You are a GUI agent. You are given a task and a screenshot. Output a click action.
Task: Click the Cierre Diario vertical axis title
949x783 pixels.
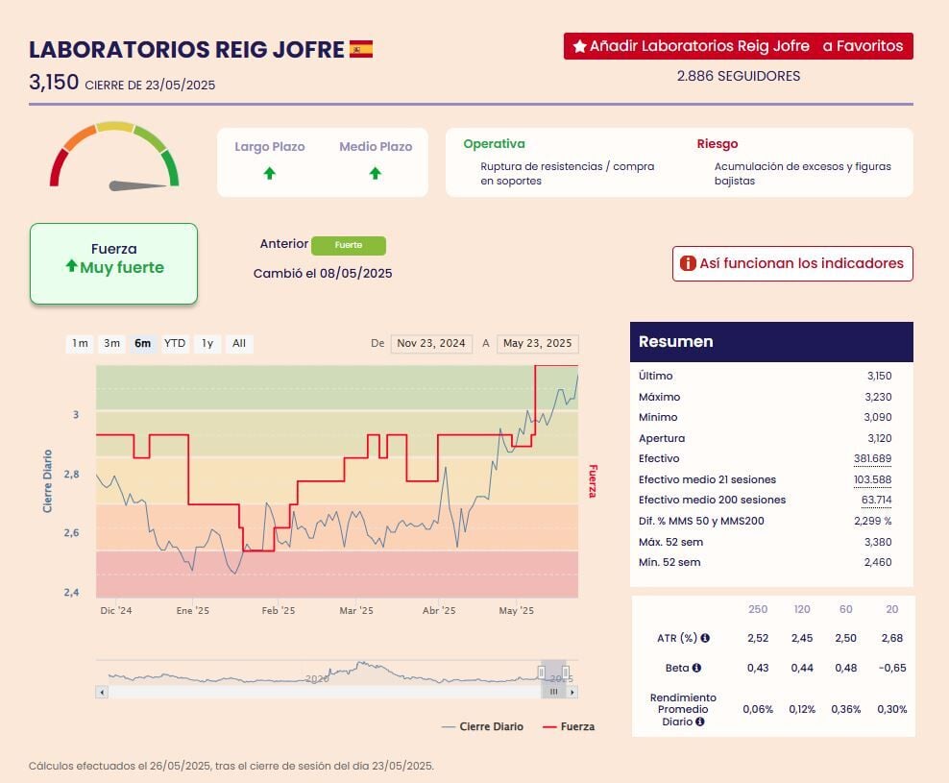pos(47,480)
